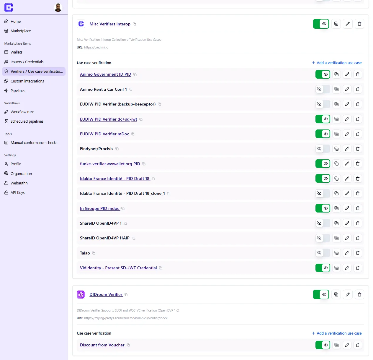Open Issuers / Credentials section
The width and height of the screenshot is (373, 360).
pos(27,62)
